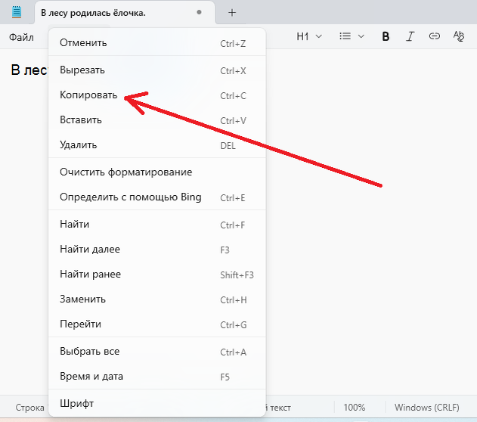
Task: Click the Строка position in status bar
Action: [x=29, y=408]
